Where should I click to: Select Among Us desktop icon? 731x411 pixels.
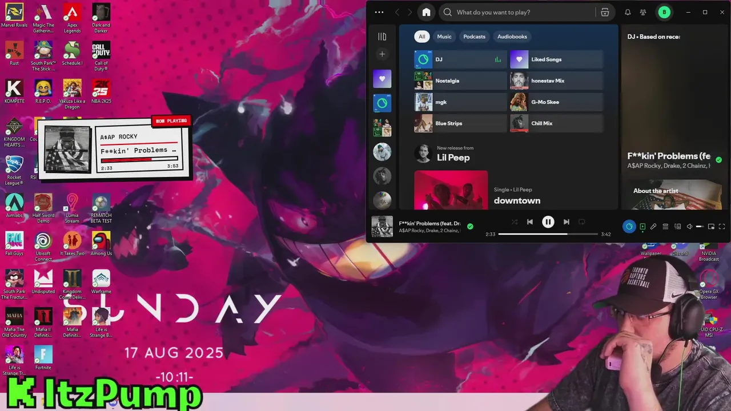tap(101, 244)
